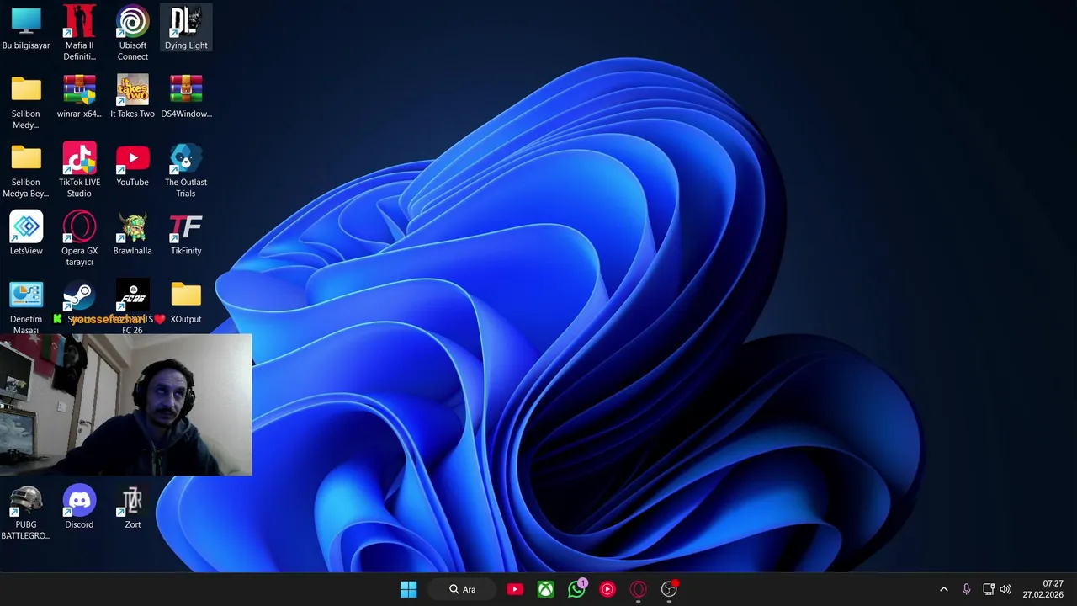This screenshot has height=606, width=1077.
Task: Click the microphone tray icon
Action: pyautogui.click(x=966, y=589)
